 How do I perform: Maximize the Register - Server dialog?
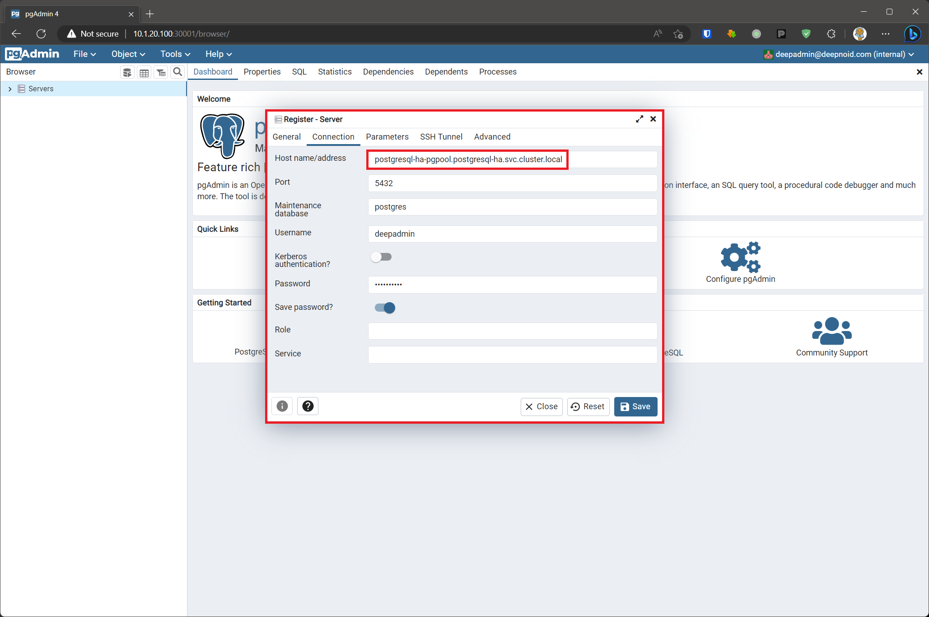[x=640, y=119]
